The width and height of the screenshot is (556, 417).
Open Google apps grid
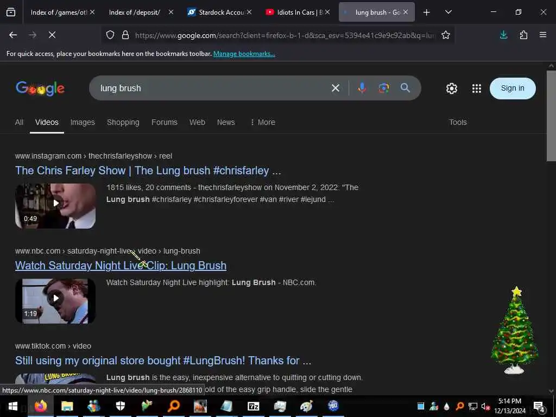pyautogui.click(x=477, y=89)
